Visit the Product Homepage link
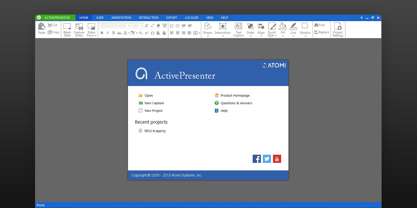This screenshot has height=208, width=417. pos(235,96)
